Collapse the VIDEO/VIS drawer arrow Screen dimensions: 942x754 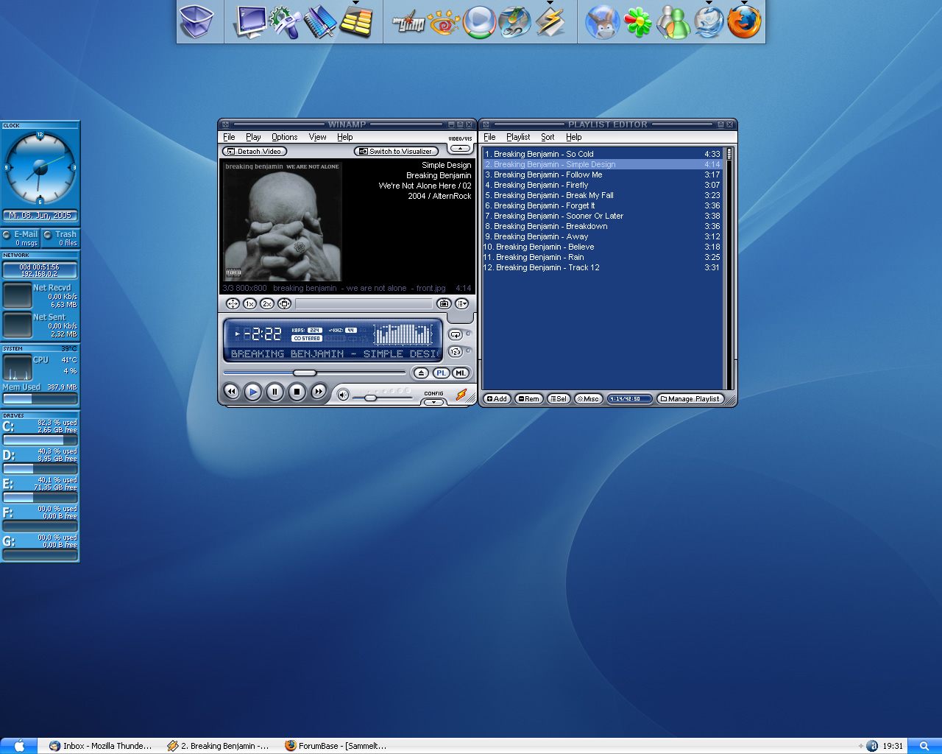[460, 148]
